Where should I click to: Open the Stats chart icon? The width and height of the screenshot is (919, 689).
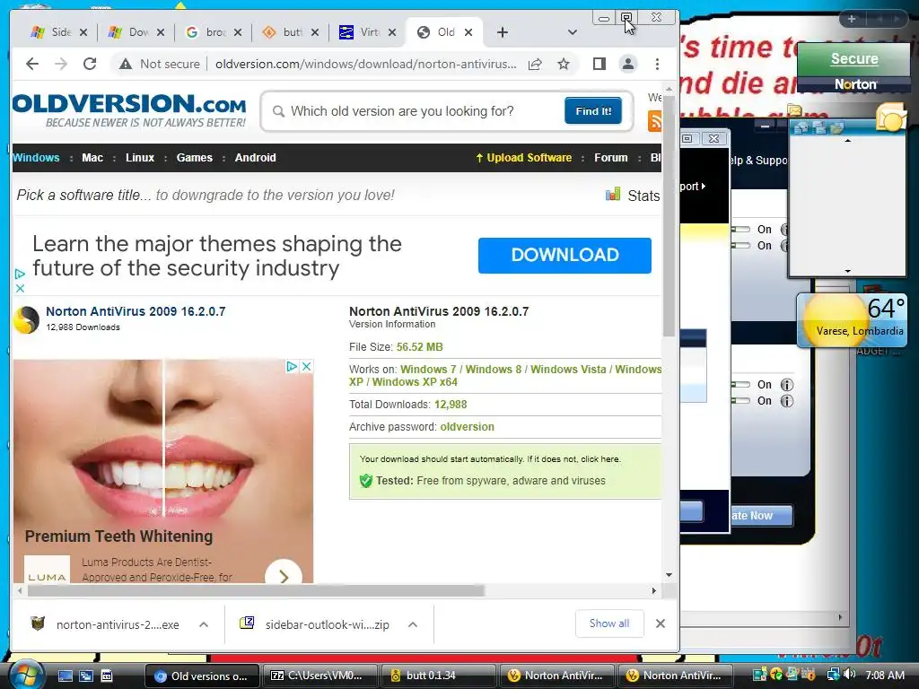(x=612, y=195)
